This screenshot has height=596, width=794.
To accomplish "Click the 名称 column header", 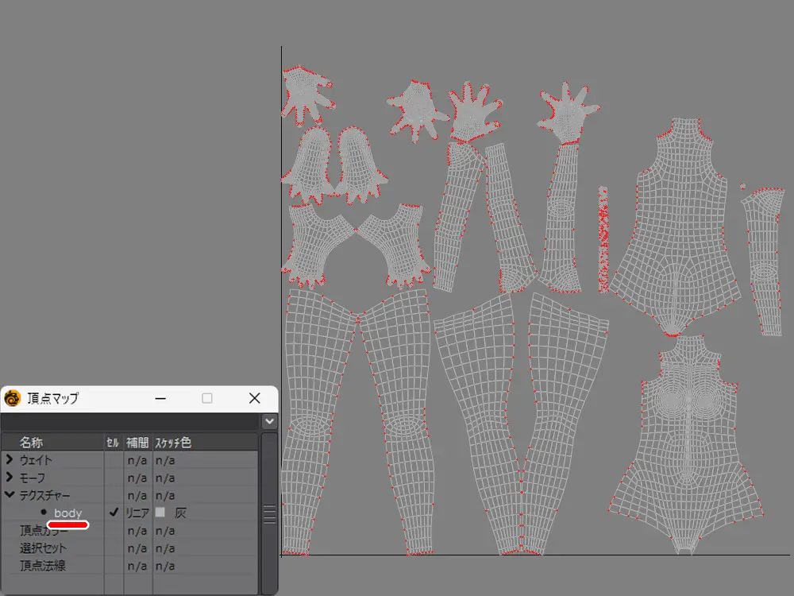I will pos(32,443).
